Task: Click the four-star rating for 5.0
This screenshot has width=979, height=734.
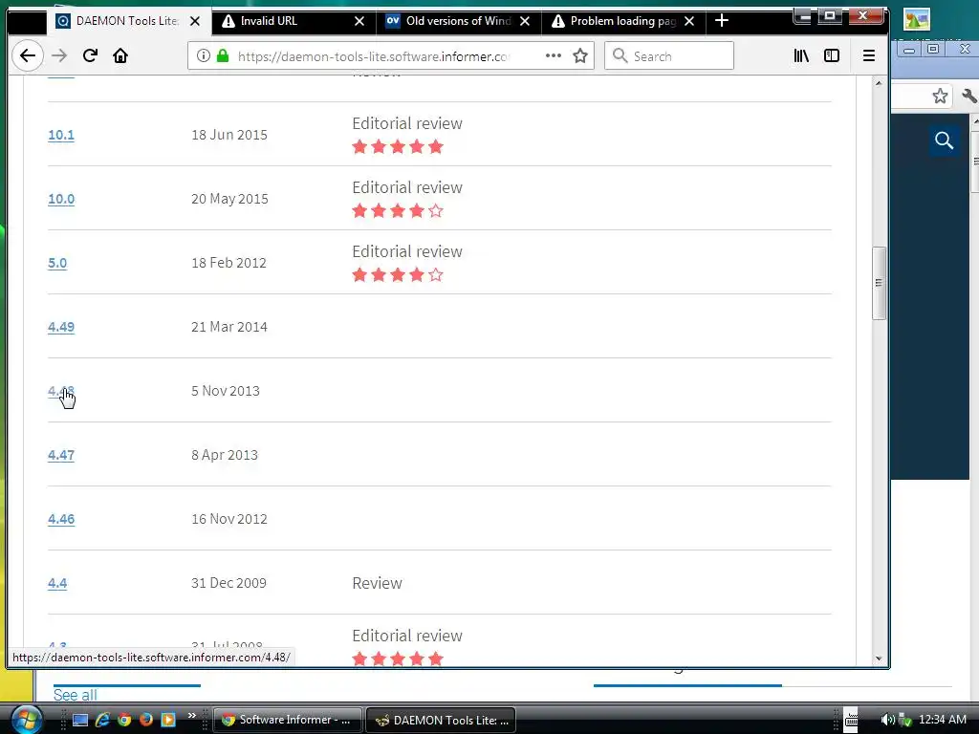Action: tap(398, 275)
